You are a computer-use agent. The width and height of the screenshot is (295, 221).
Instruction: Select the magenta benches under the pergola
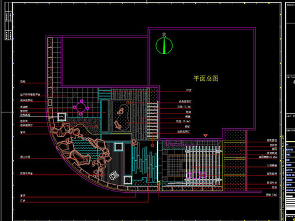[196, 176]
